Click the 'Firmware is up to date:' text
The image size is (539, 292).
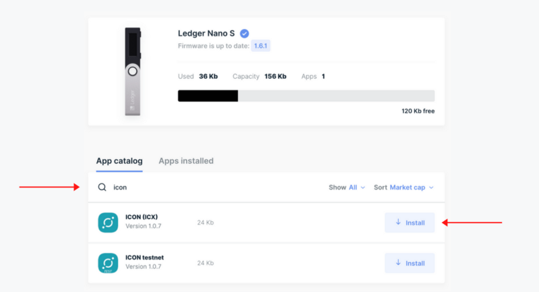pyautogui.click(x=214, y=46)
